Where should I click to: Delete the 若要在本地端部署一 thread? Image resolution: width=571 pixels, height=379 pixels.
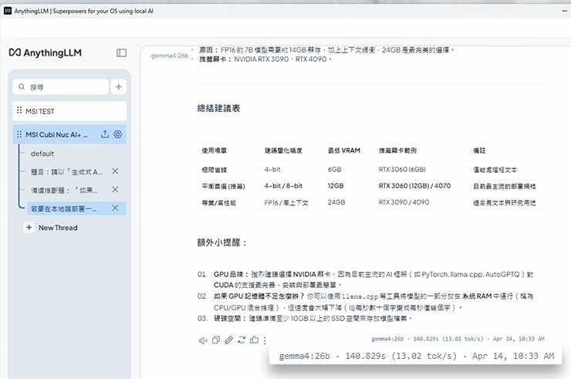[115, 208]
